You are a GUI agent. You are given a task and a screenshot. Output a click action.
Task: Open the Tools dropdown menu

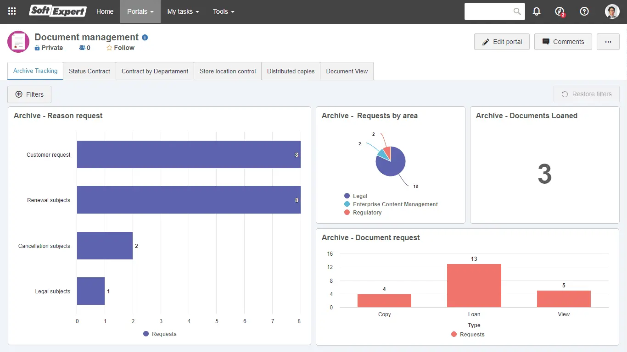point(224,11)
